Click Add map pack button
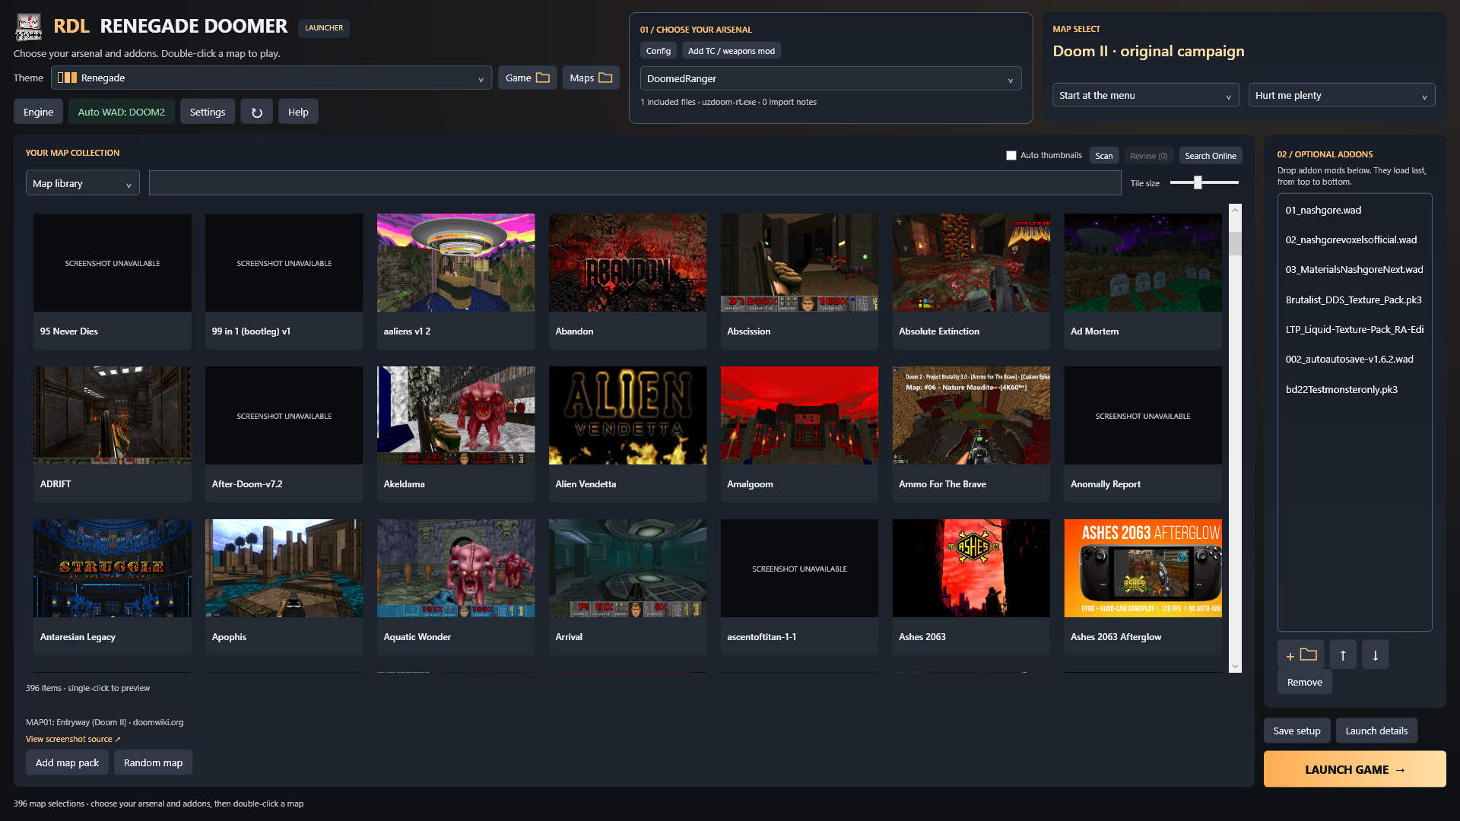1460x821 pixels. (x=67, y=762)
